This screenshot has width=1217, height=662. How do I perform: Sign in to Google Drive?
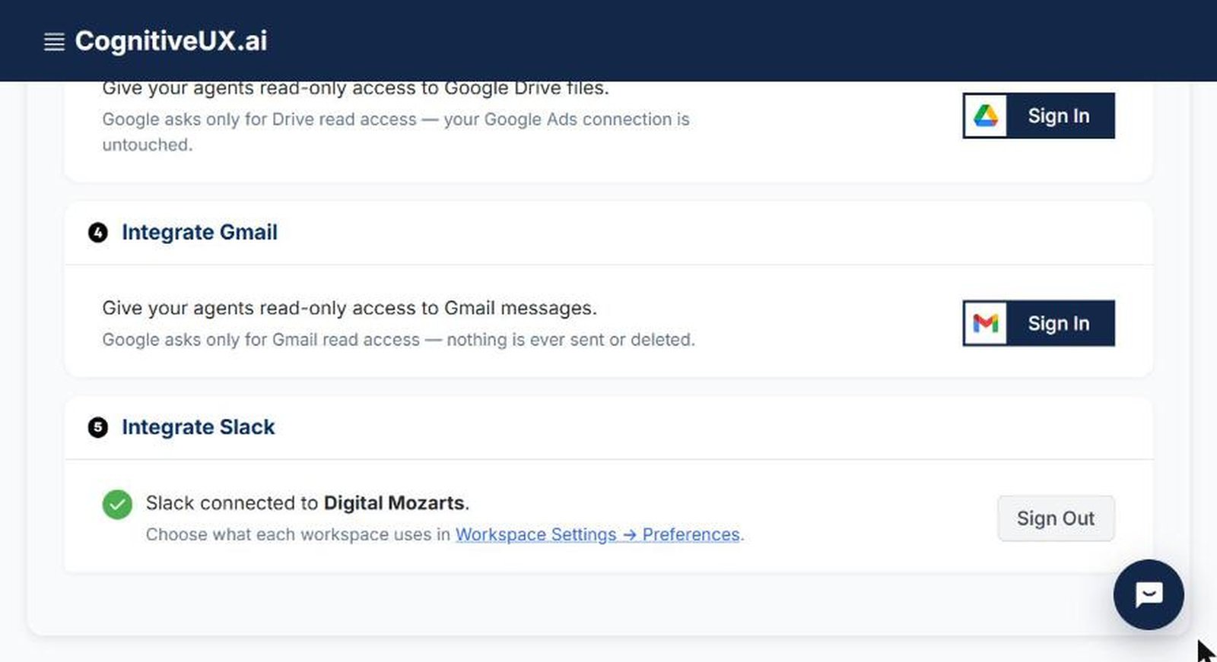pos(1038,116)
